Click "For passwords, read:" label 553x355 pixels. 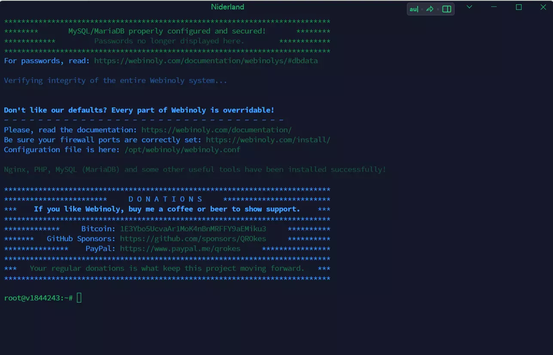point(47,61)
